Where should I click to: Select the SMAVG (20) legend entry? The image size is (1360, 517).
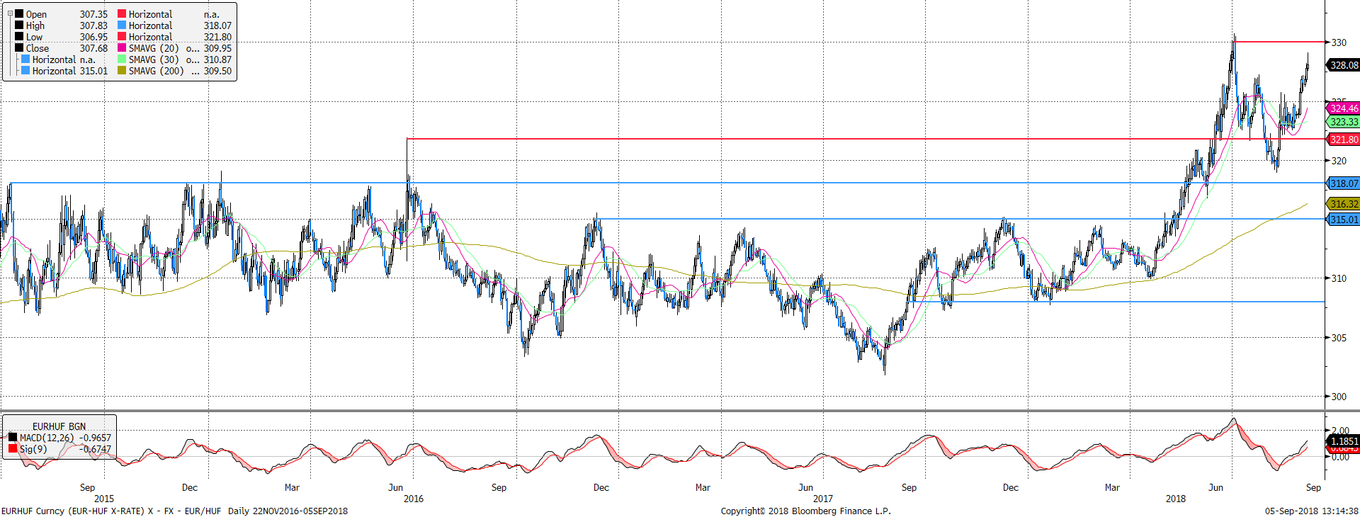pyautogui.click(x=174, y=48)
